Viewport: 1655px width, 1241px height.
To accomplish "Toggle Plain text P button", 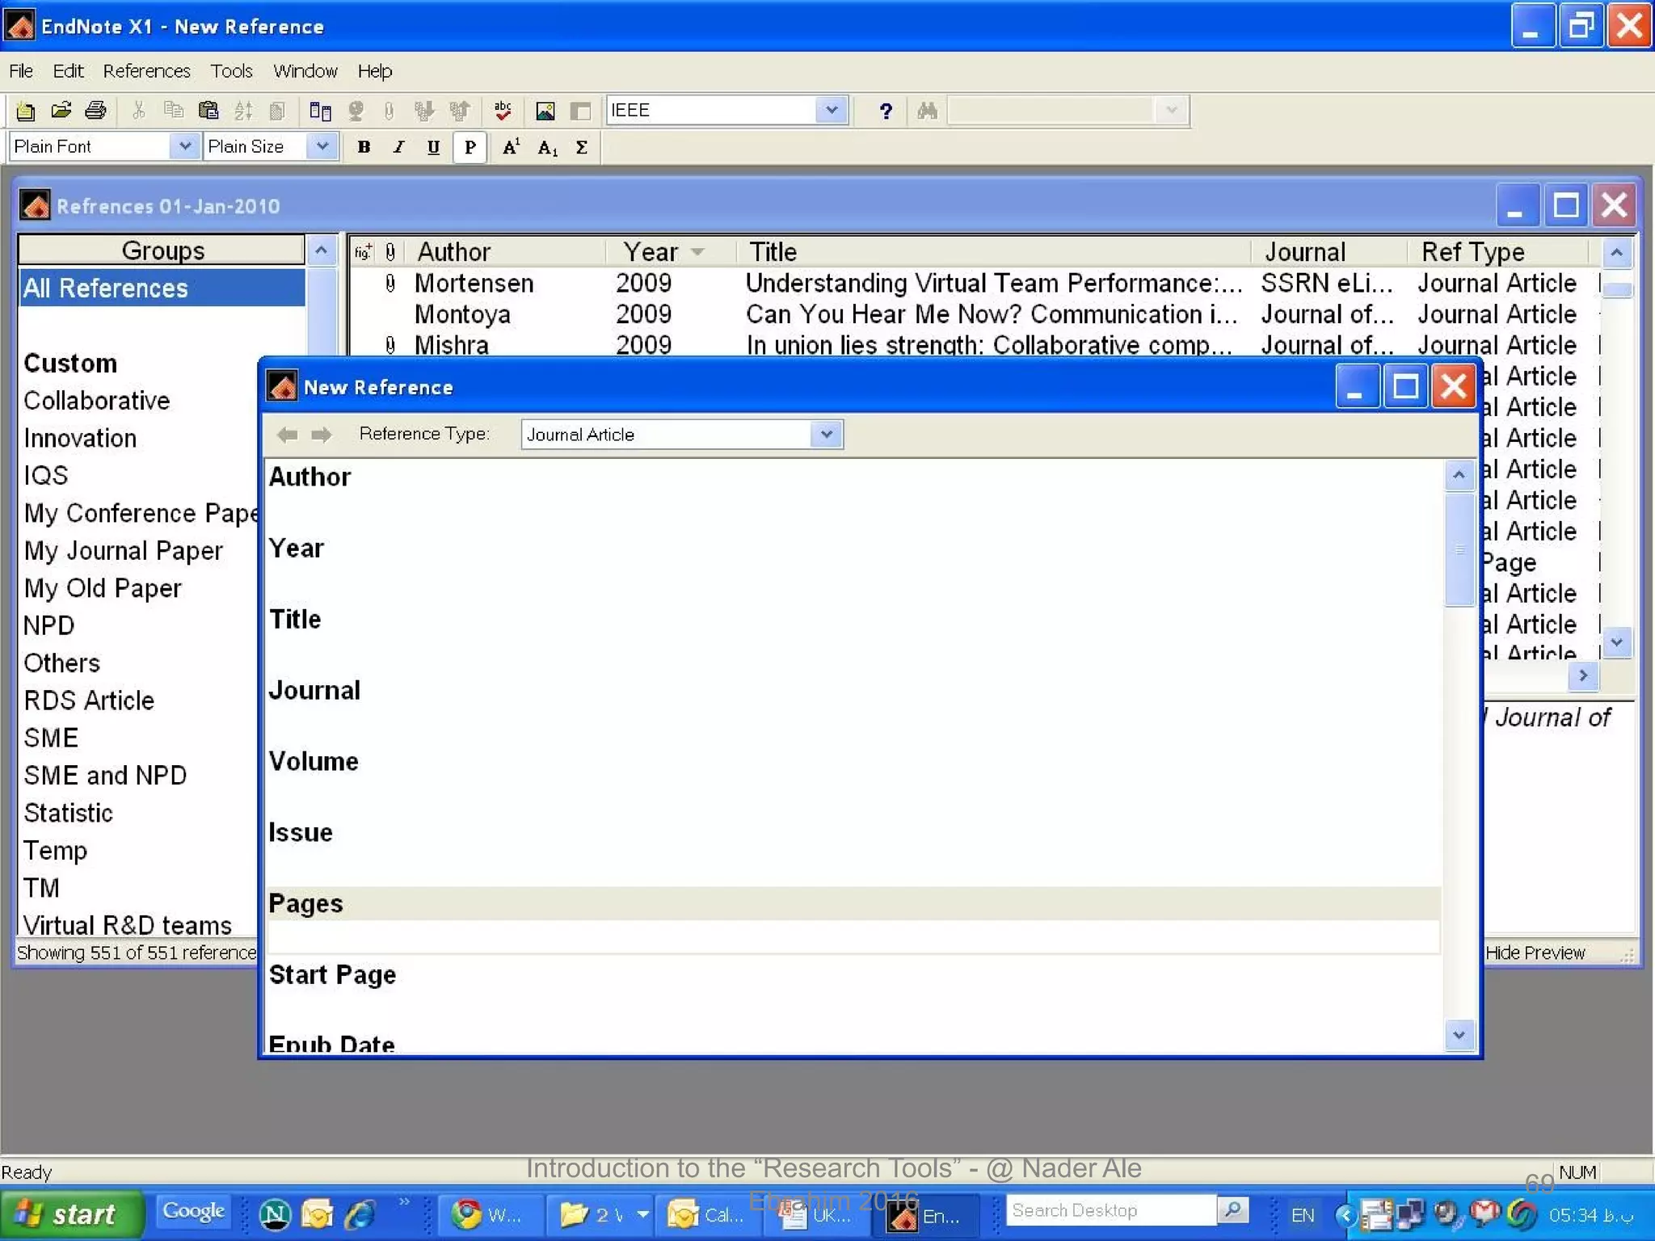I will pyautogui.click(x=470, y=148).
